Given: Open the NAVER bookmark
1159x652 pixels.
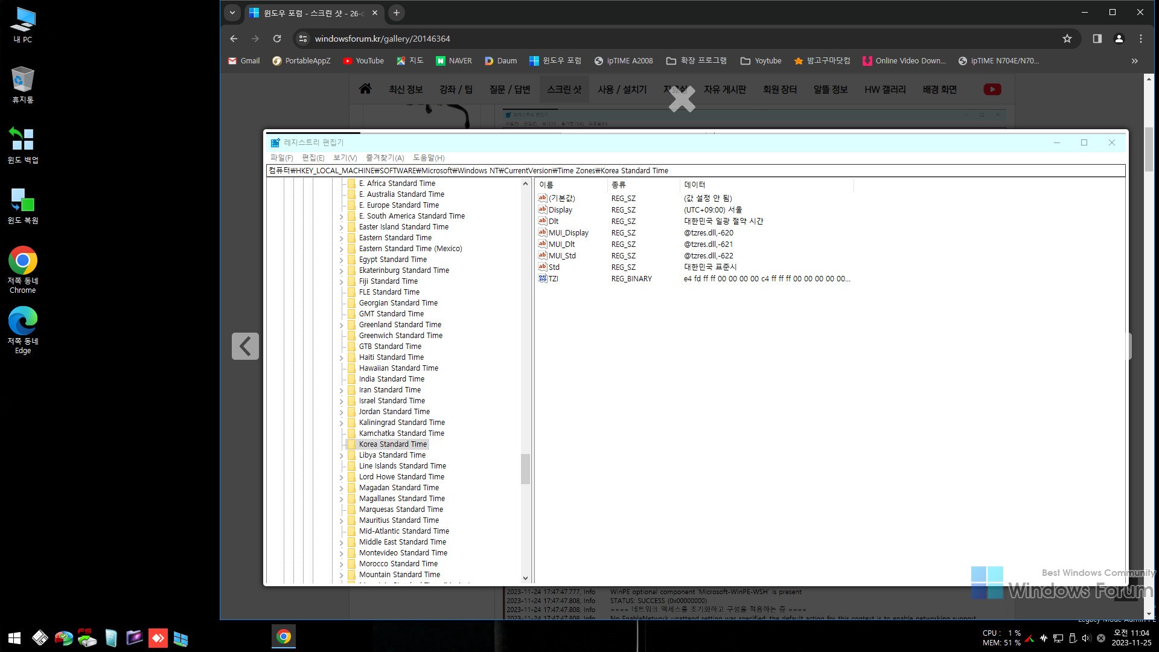Looking at the screenshot, I should click(454, 61).
